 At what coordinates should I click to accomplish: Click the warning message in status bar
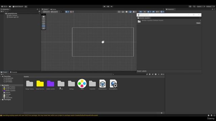pyautogui.click(x=50, y=115)
